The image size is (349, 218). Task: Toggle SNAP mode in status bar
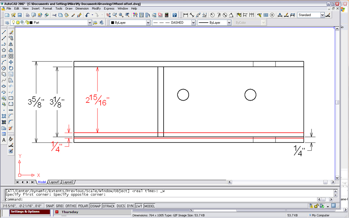[x=50, y=206]
